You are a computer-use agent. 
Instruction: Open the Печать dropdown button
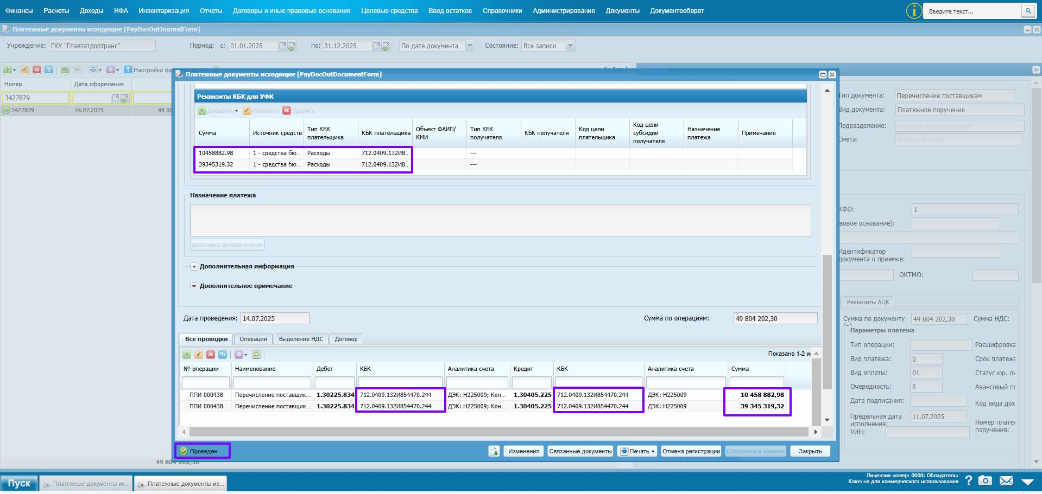coord(637,451)
